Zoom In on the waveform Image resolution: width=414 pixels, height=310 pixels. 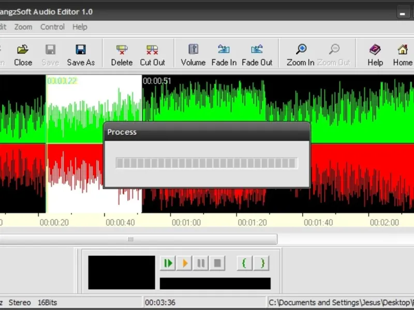click(x=301, y=55)
